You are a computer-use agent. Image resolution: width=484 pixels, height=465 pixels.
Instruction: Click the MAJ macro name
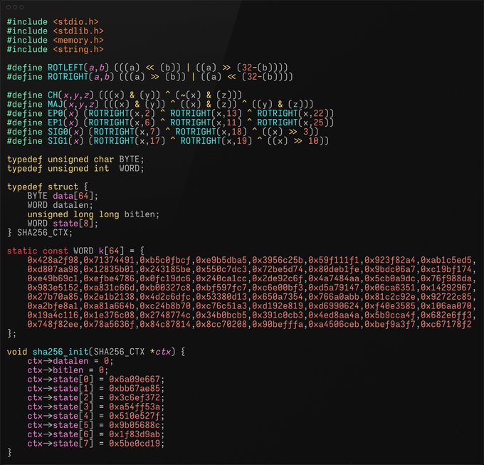(56, 105)
